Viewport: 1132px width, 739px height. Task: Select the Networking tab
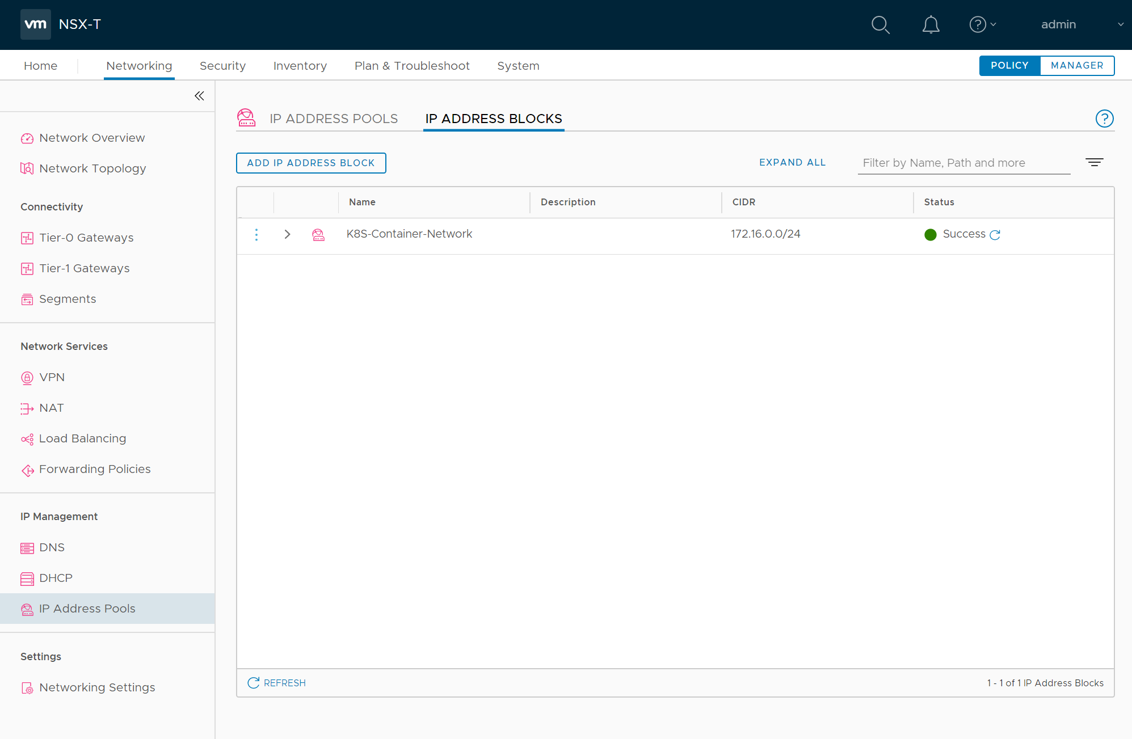(139, 66)
